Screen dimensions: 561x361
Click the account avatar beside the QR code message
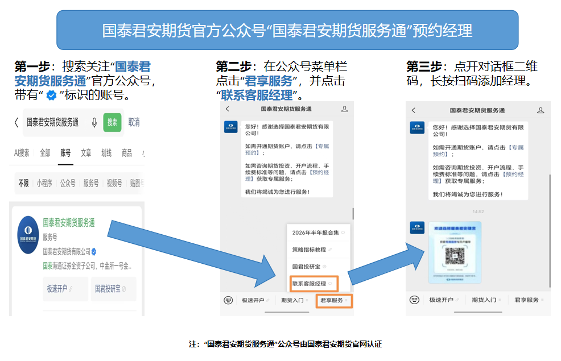click(x=417, y=227)
